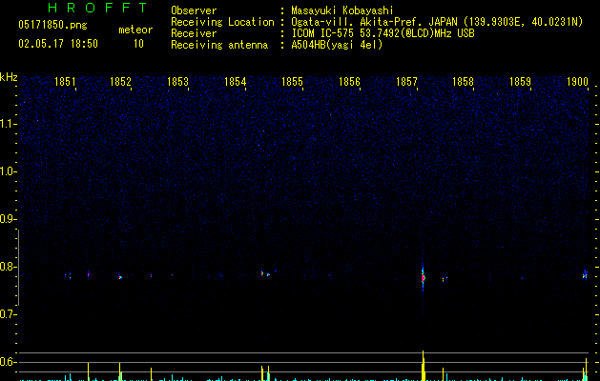
Task: Click the 1853 time axis marker
Action: 178,82
